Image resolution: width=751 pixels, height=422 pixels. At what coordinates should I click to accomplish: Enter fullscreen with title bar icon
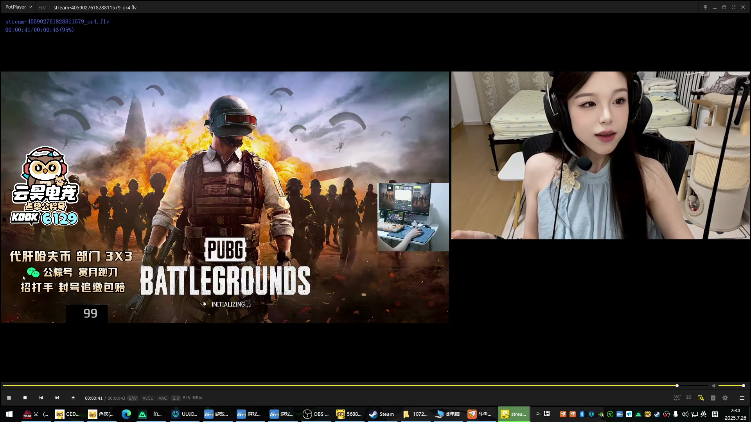tap(733, 7)
